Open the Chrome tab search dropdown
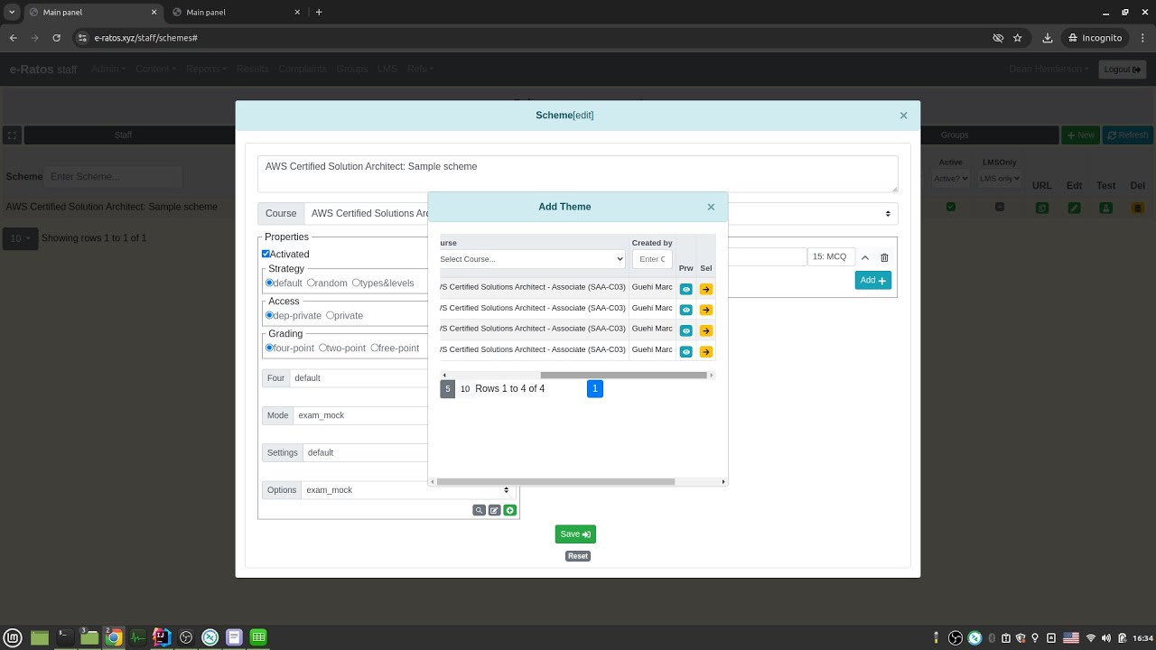 coord(12,12)
